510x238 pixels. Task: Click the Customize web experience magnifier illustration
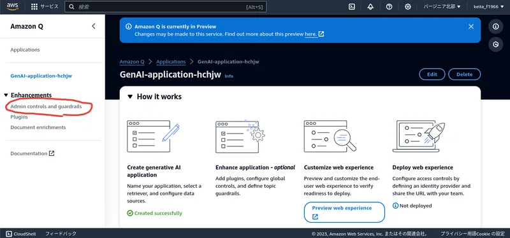[x=330, y=136]
